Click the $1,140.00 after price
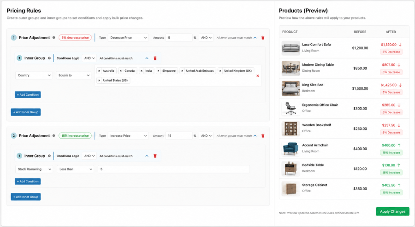The image size is (415, 227). coord(389,45)
